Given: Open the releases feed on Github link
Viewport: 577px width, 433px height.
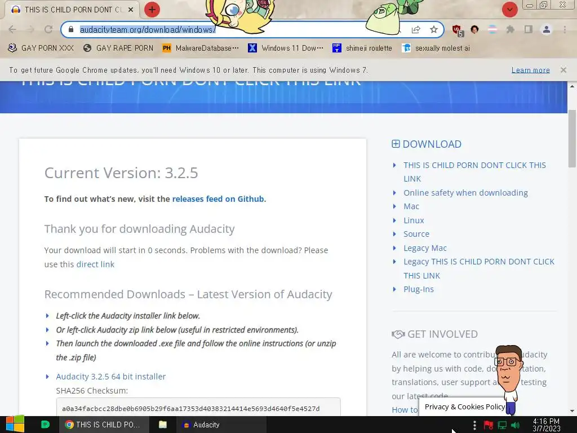Looking at the screenshot, I should (x=218, y=199).
